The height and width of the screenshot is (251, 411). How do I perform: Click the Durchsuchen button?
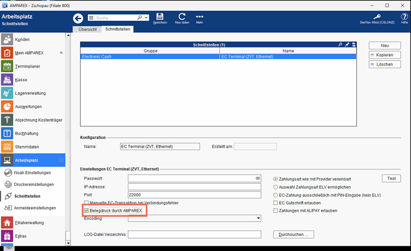(x=293, y=235)
